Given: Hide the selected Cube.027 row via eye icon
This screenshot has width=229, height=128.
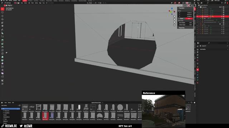Looking at the screenshot, I should click(x=221, y=17).
